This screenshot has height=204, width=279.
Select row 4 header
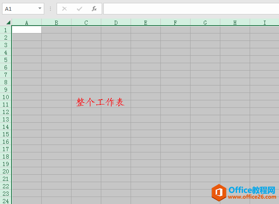[x=6, y=52]
